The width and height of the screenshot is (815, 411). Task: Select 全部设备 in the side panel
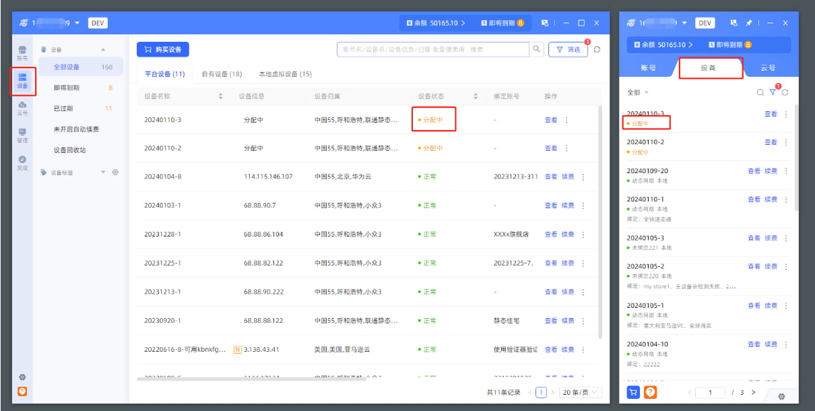[81, 67]
